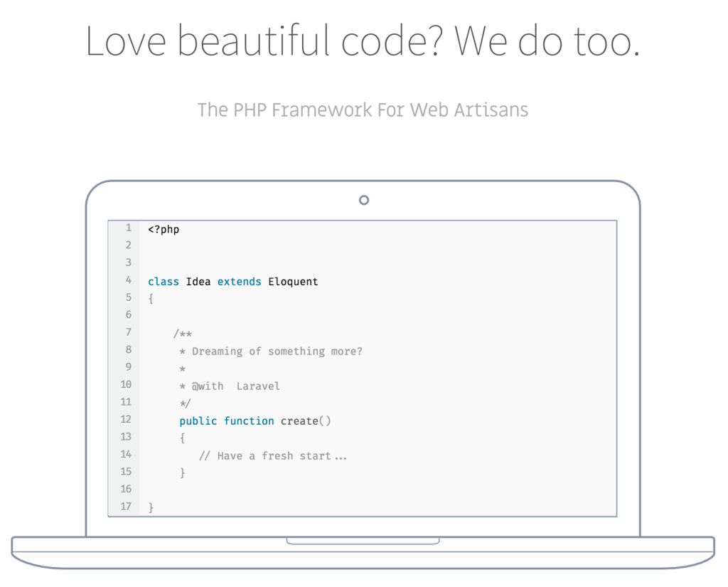The width and height of the screenshot is (728, 587).
Task: Click the '@with' annotation in the comment
Action: click(x=208, y=386)
